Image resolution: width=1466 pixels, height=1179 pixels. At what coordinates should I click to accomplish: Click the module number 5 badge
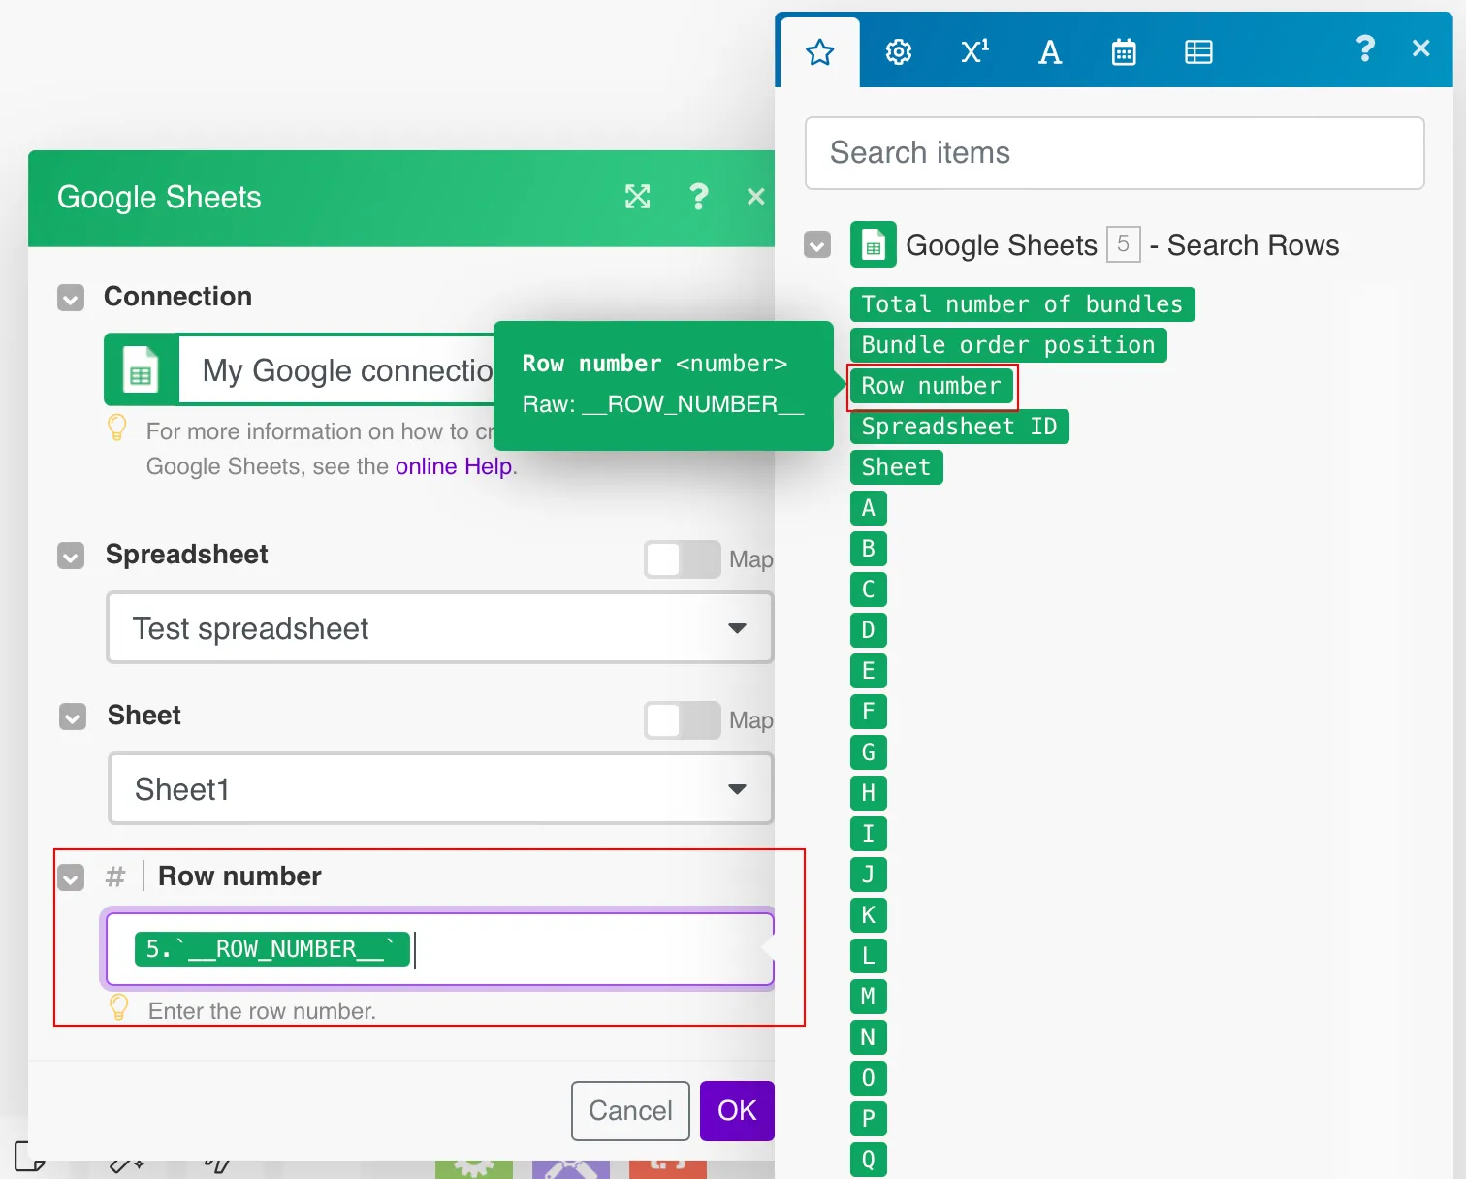point(1123,243)
